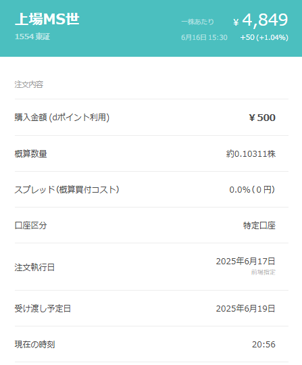The width and height of the screenshot is (302, 365).
Task: Click the 概算数量 row label
Action: 30,154
